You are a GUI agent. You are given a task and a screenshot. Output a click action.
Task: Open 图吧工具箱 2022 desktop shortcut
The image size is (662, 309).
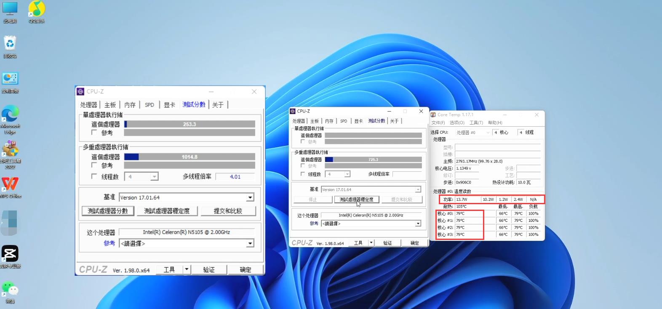pyautogui.click(x=10, y=155)
